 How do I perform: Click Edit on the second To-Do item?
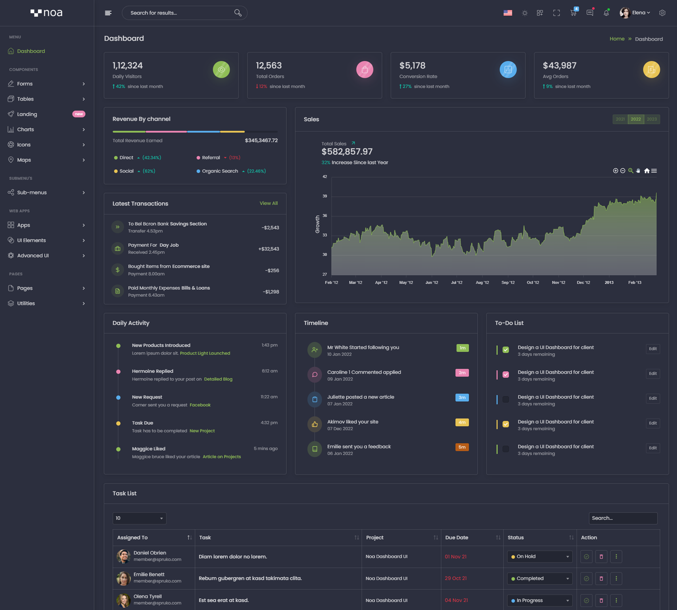653,374
